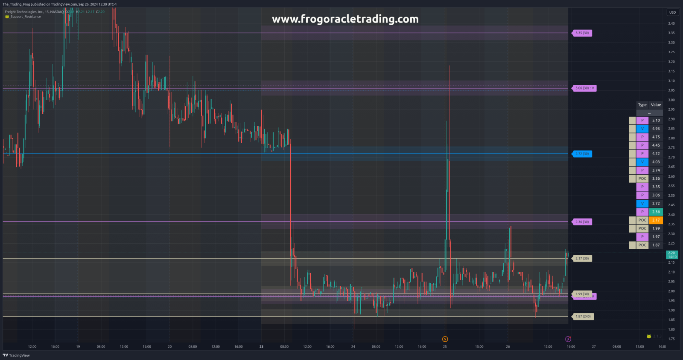The image size is (683, 360).
Task: Select the 1.99 (30) level label
Action: coord(582,294)
